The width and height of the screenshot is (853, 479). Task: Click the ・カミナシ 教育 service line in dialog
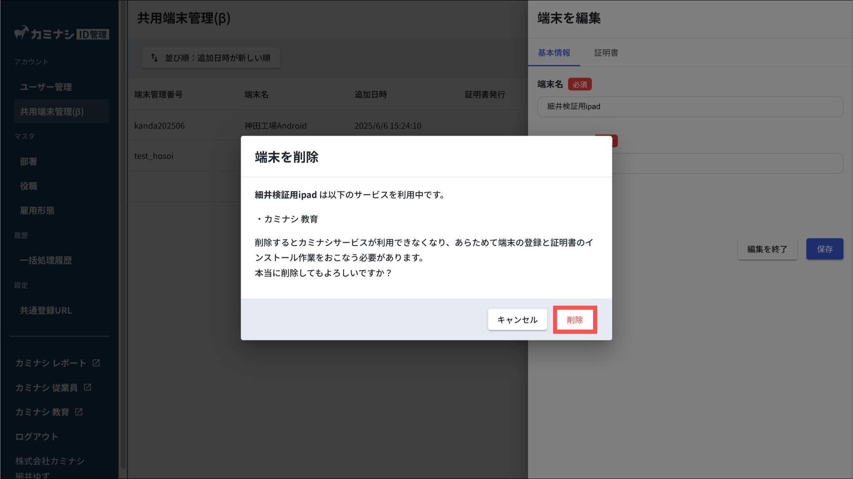tap(287, 219)
